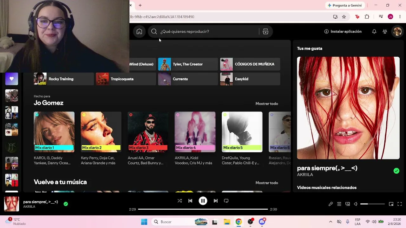
Task: Open the Tyler, The Creator shortcut
Action: click(x=188, y=64)
